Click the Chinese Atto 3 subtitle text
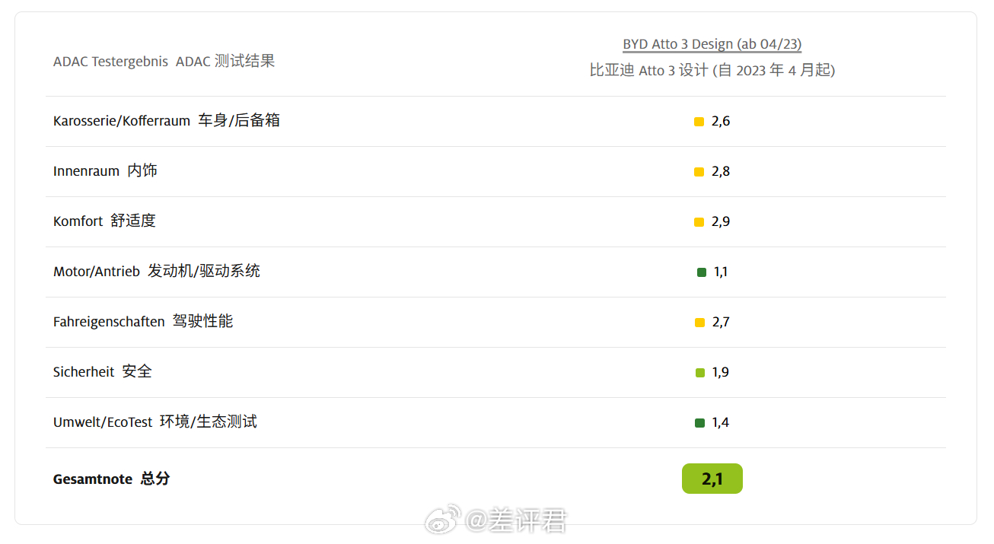This screenshot has width=994, height=544. pyautogui.click(x=712, y=70)
